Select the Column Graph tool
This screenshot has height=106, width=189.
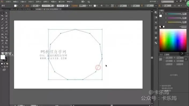(6, 47)
